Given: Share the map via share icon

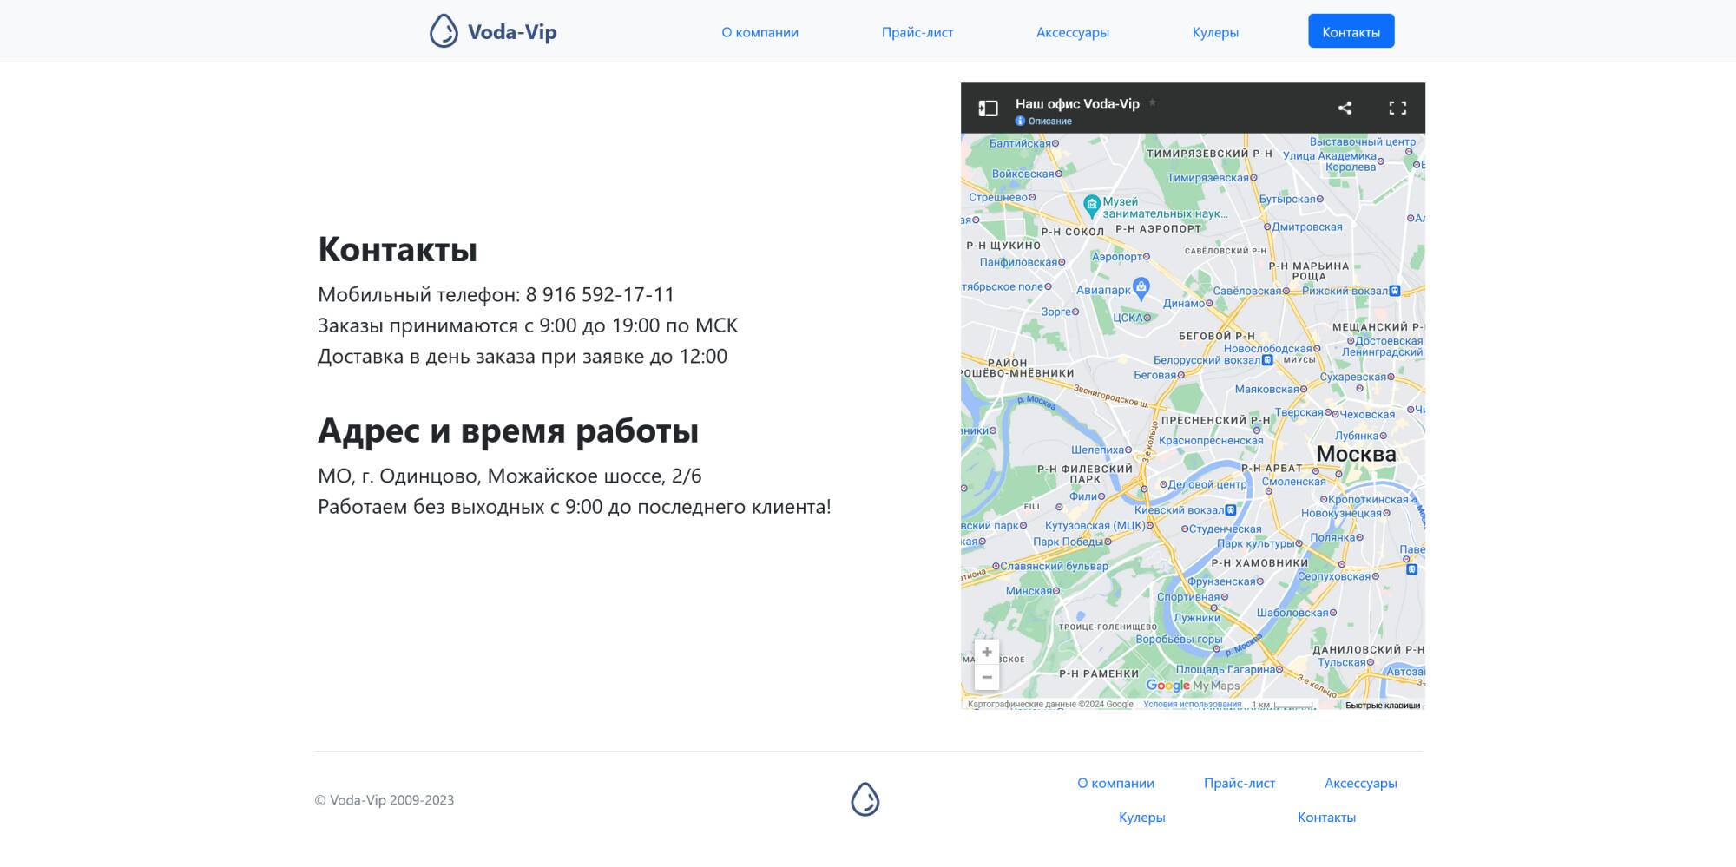Looking at the screenshot, I should pyautogui.click(x=1345, y=108).
